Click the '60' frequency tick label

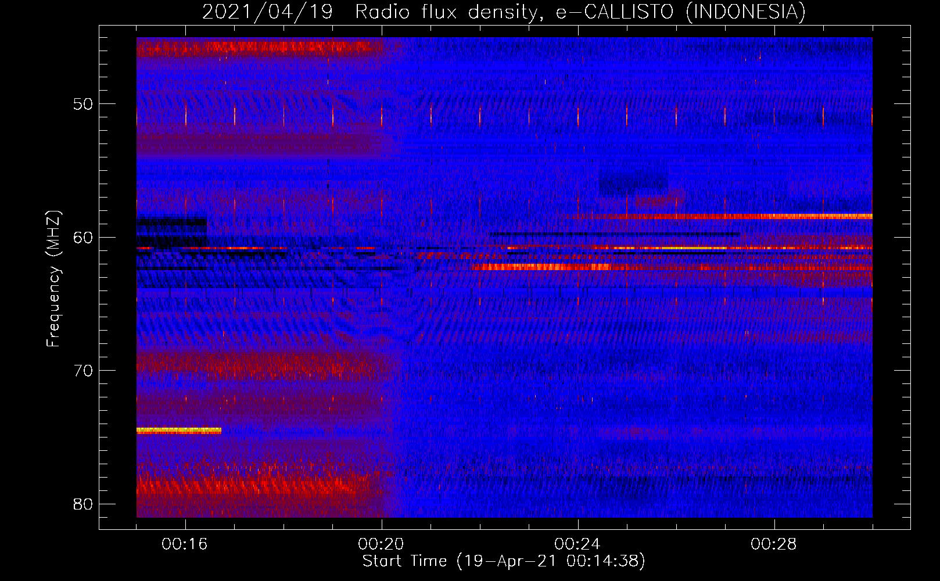[x=83, y=237]
